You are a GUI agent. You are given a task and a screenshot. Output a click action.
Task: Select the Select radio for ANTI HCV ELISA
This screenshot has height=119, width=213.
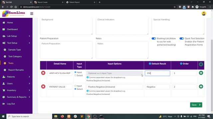point(75,75)
